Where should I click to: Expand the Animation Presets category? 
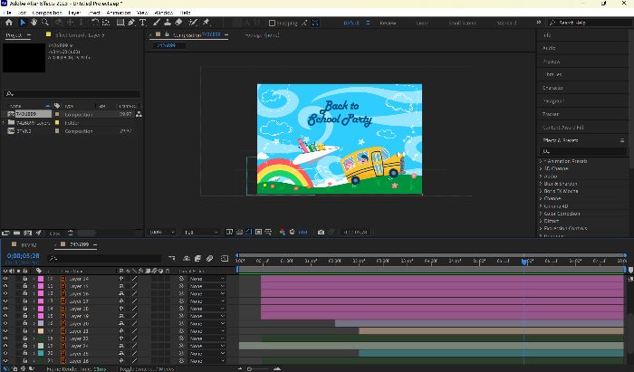tap(541, 161)
